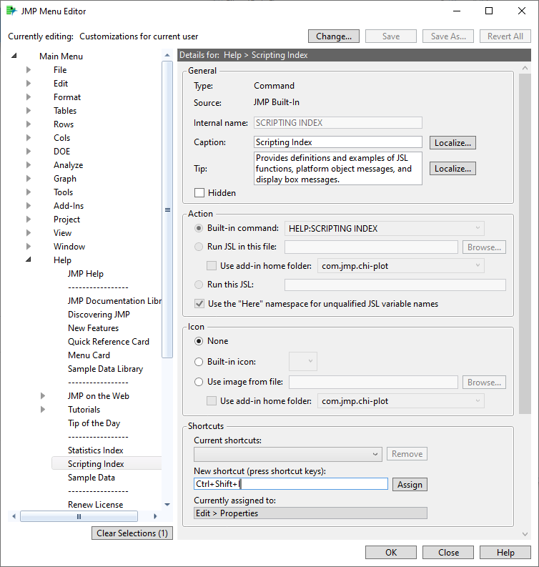Click the tree horizontal scrollbar thumb

click(x=79, y=516)
